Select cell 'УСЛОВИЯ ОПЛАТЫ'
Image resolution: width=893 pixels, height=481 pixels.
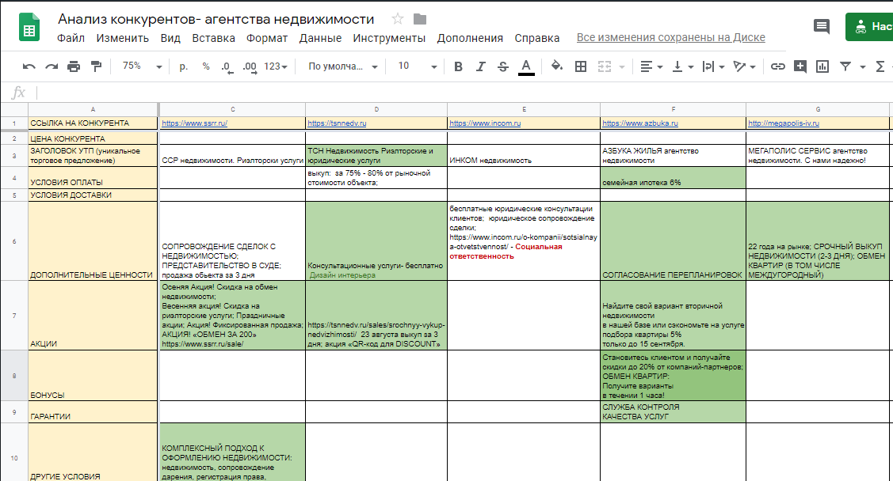93,177
